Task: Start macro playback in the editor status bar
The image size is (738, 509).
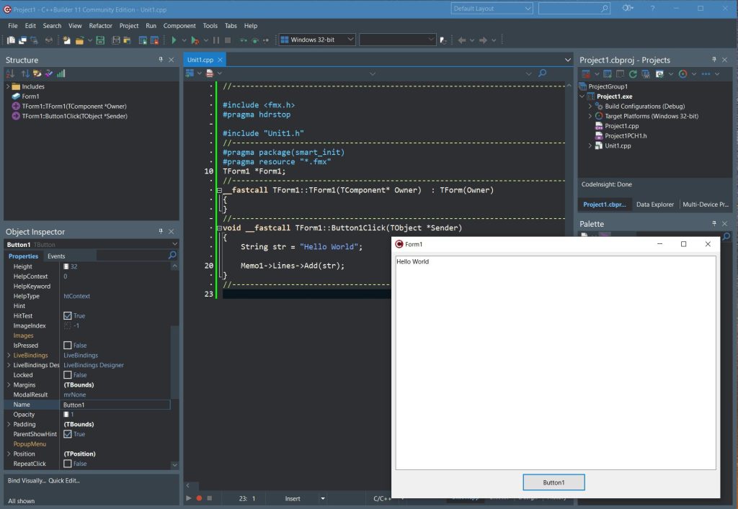Action: coord(189,498)
